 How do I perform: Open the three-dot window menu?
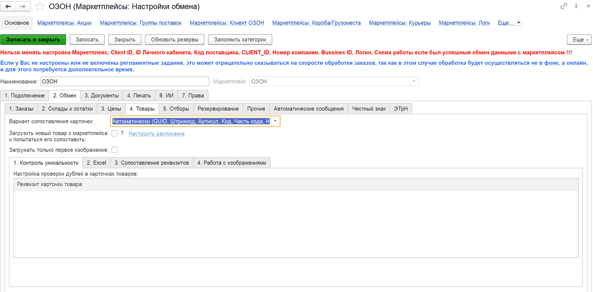(x=576, y=6)
